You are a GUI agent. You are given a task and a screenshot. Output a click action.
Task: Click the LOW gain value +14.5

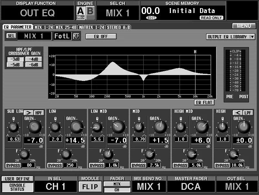[x=76, y=140]
